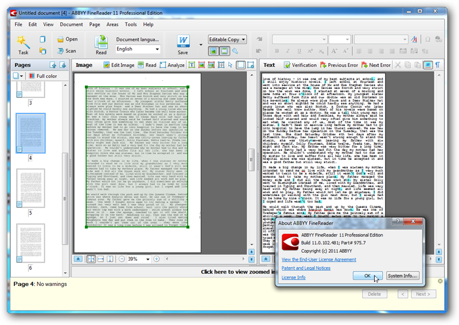Screen dimensions: 459x325
Task: Collapse Image panel with double-up arrow button
Action: click(x=78, y=259)
